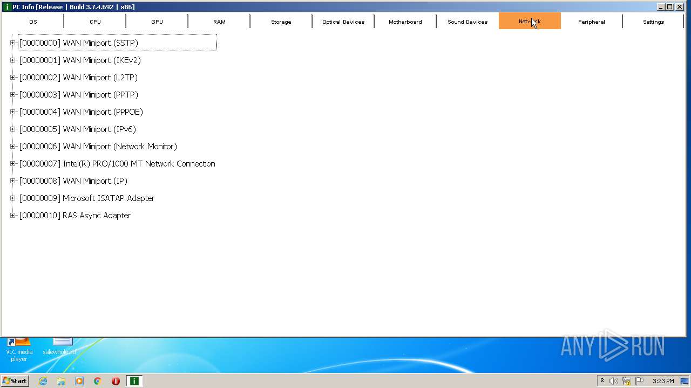Image resolution: width=691 pixels, height=388 pixels.
Task: Click show desktop icon in tray
Action: click(685, 381)
